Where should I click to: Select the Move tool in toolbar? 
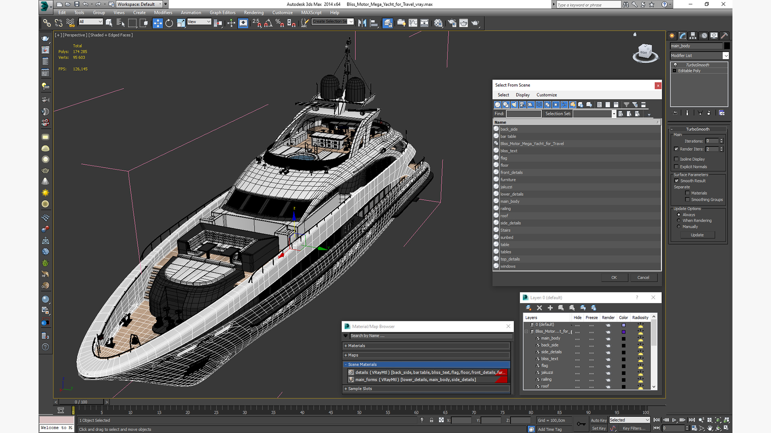click(x=157, y=23)
